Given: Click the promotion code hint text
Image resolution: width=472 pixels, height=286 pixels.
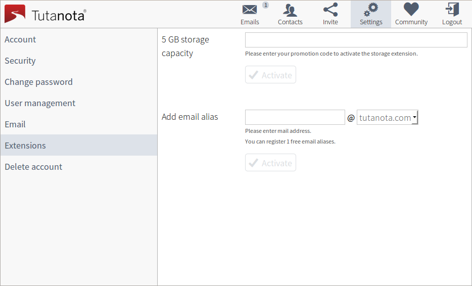Looking at the screenshot, I should [332, 54].
